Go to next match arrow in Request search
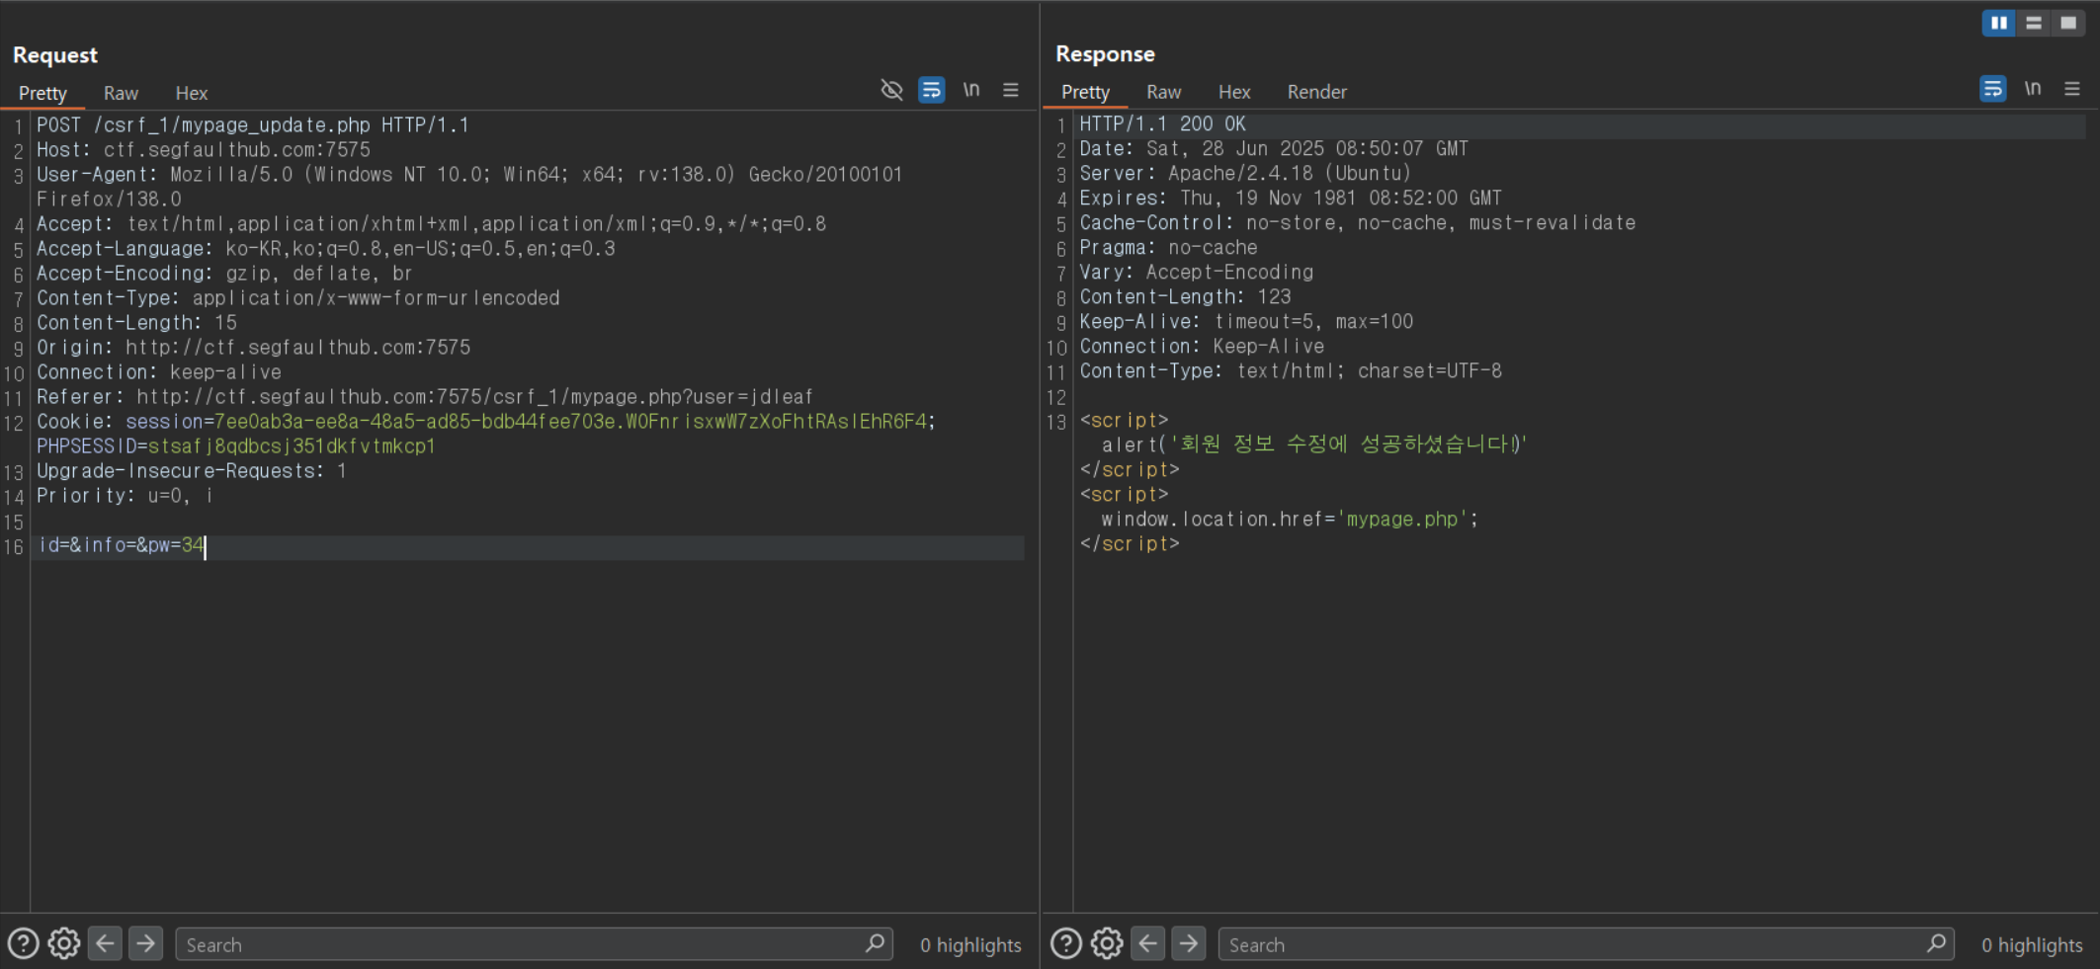The image size is (2100, 969). point(145,943)
